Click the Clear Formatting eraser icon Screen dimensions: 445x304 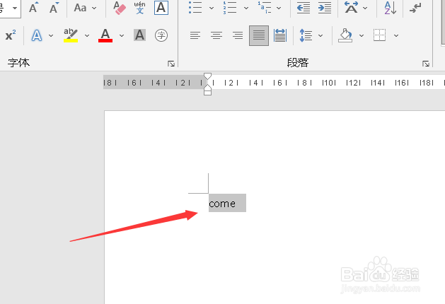(x=120, y=8)
